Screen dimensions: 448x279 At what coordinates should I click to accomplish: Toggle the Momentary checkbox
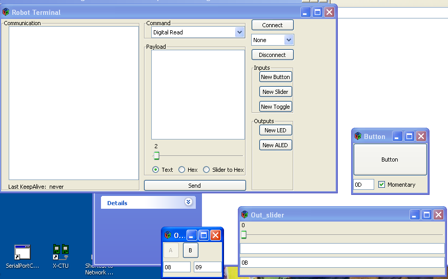[x=381, y=185]
